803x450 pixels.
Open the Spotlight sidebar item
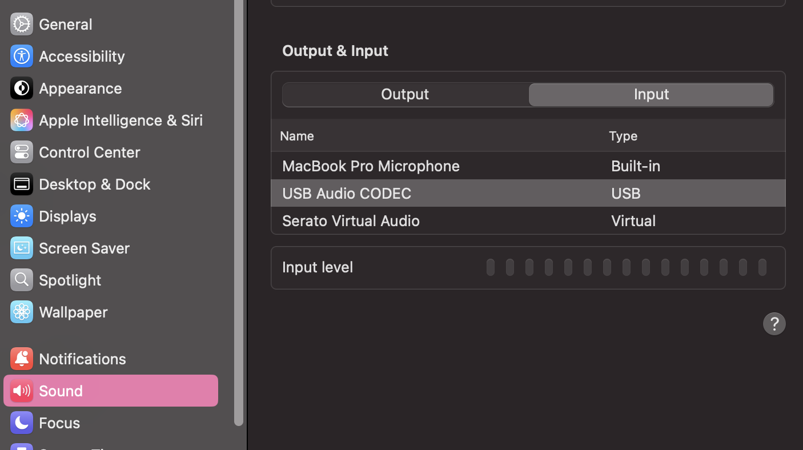point(70,280)
